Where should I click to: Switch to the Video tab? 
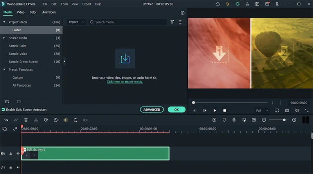[21, 12]
